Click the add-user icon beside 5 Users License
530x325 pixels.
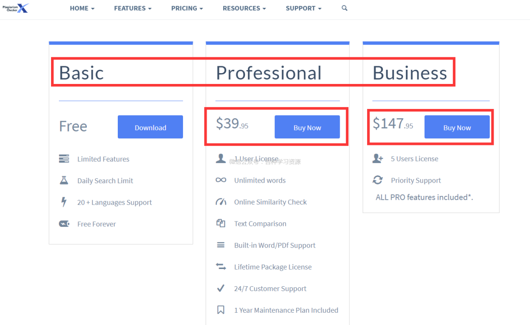tap(377, 158)
